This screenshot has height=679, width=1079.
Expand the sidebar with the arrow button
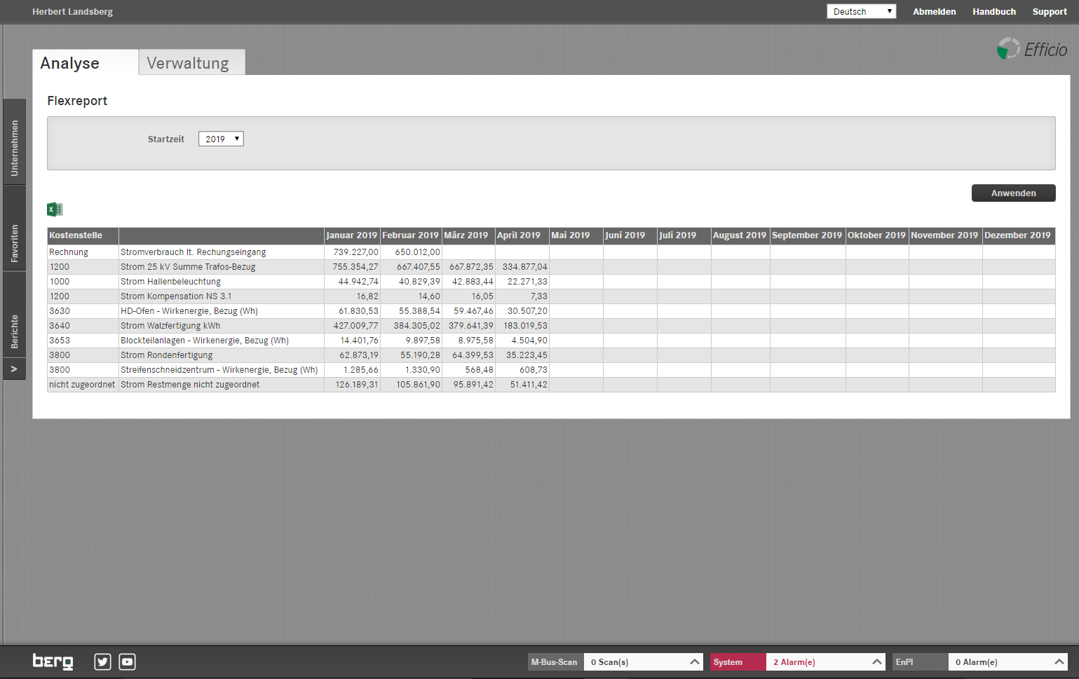[14, 369]
